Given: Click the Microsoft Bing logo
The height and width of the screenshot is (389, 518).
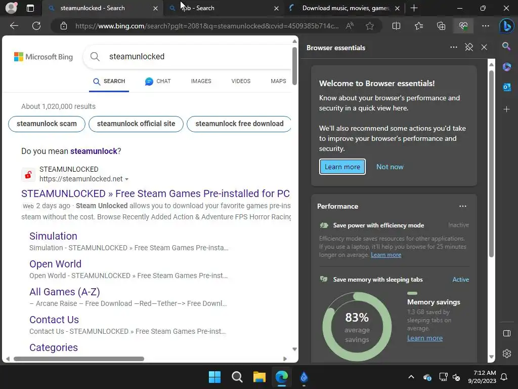Looking at the screenshot, I should (44, 57).
